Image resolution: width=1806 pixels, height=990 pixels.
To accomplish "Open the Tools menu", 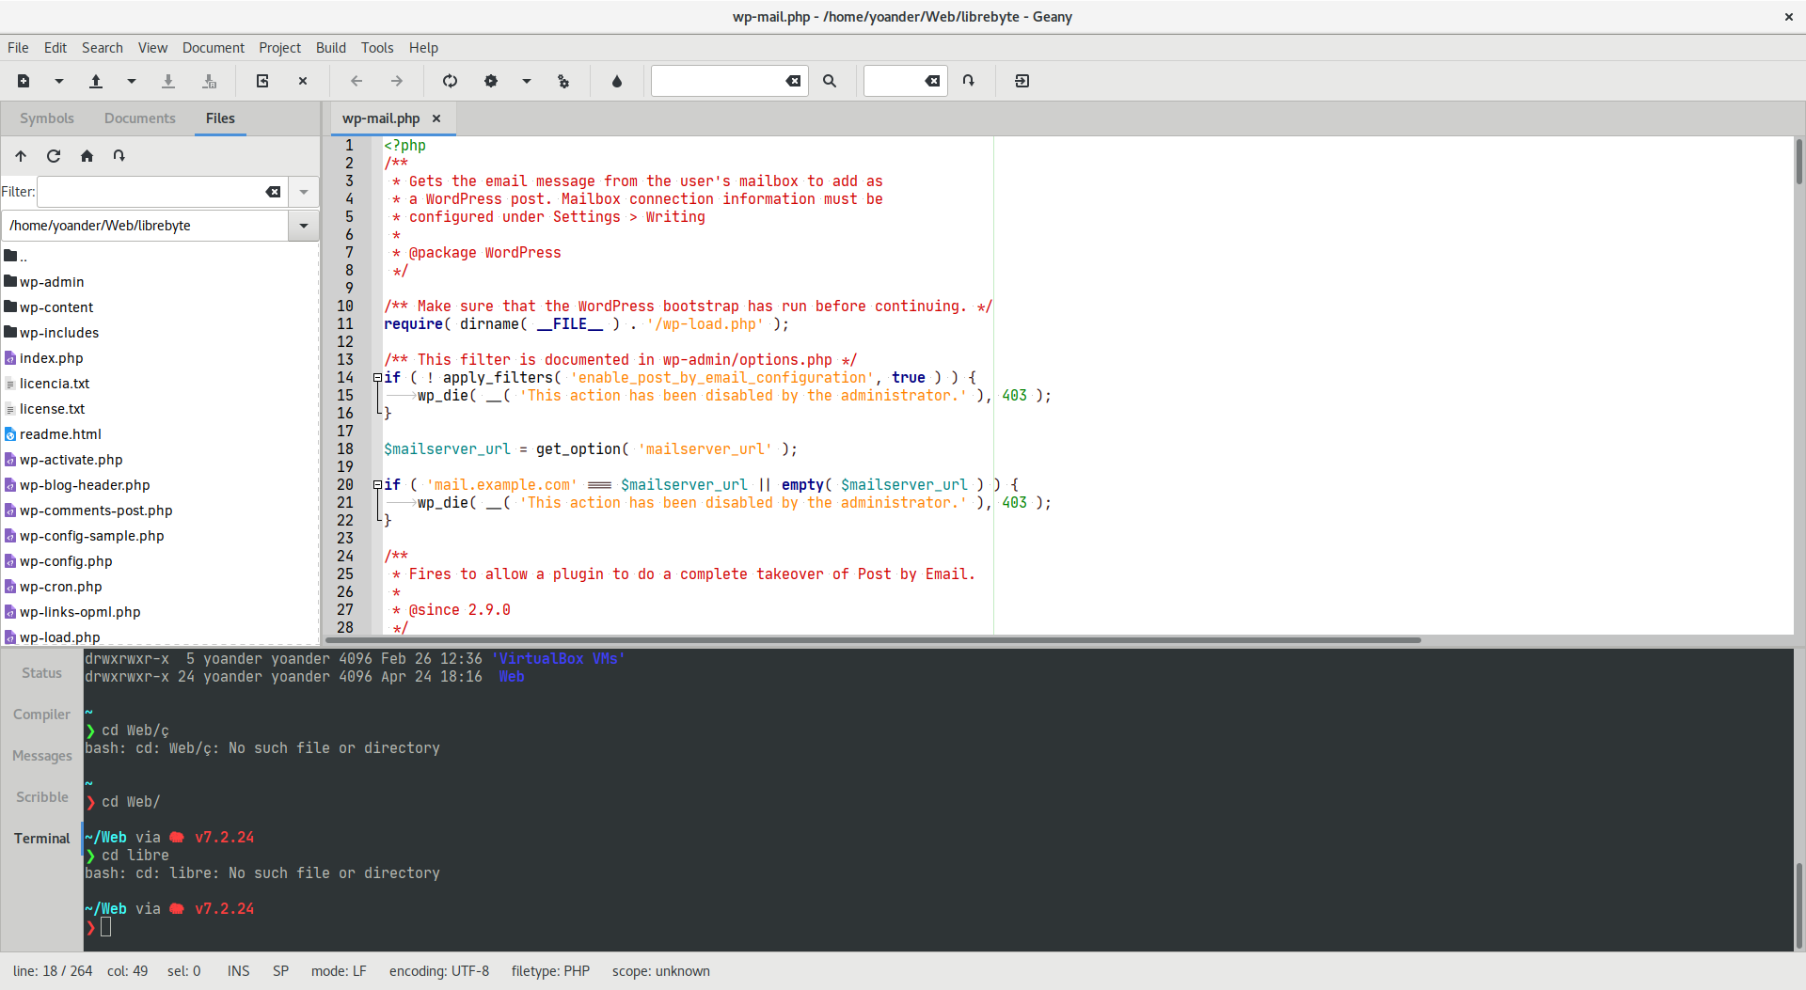I will click(377, 48).
